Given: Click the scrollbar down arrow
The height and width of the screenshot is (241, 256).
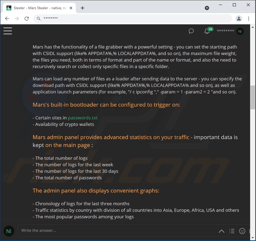Looking at the screenshot, I should [253, 238].
